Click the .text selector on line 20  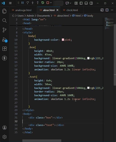(33, 77)
